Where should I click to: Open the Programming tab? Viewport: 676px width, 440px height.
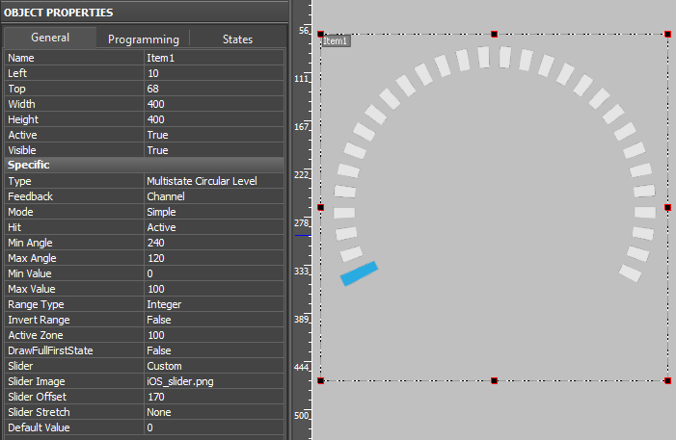(143, 39)
